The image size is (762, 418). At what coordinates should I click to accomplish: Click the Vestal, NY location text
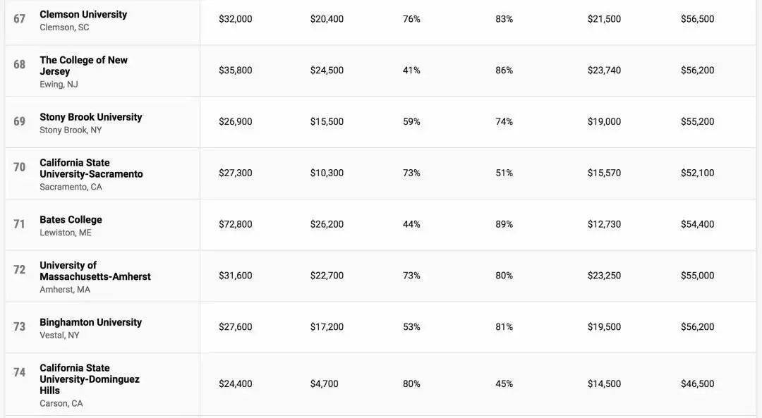click(59, 336)
